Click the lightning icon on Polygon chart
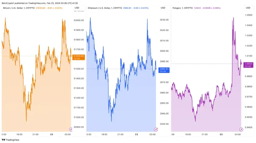Screen dimensions: 256x143 tap(241, 129)
